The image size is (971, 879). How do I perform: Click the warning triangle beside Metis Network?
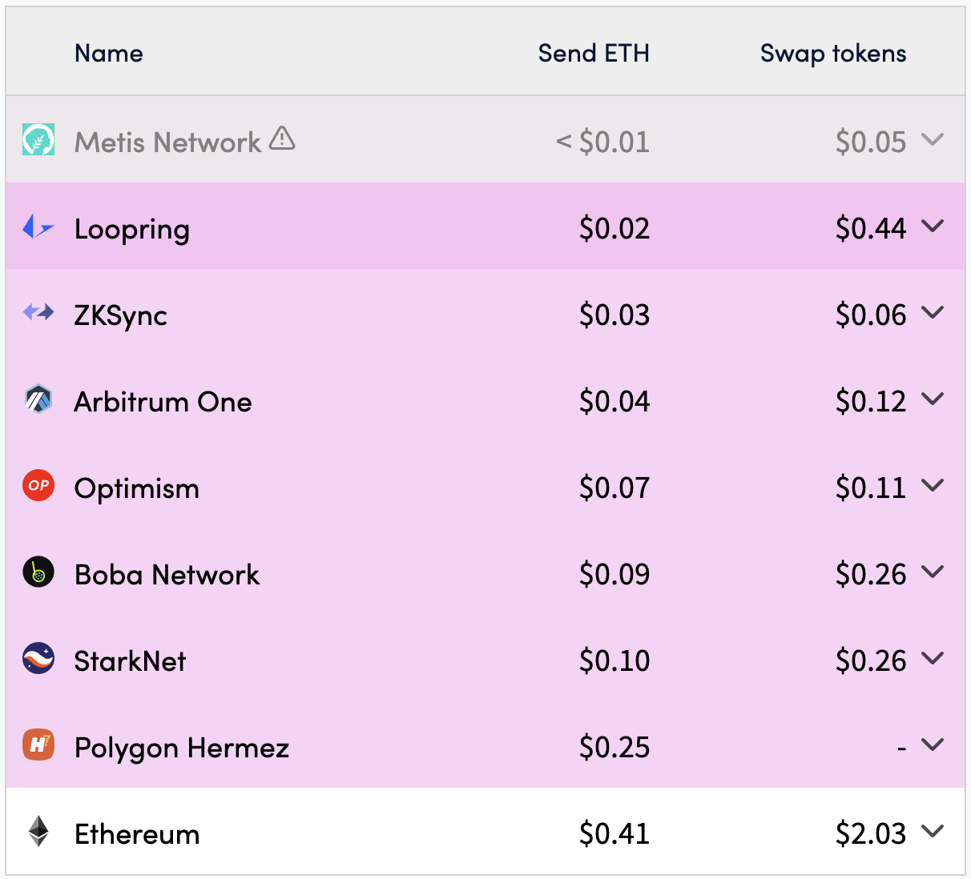[x=282, y=138]
